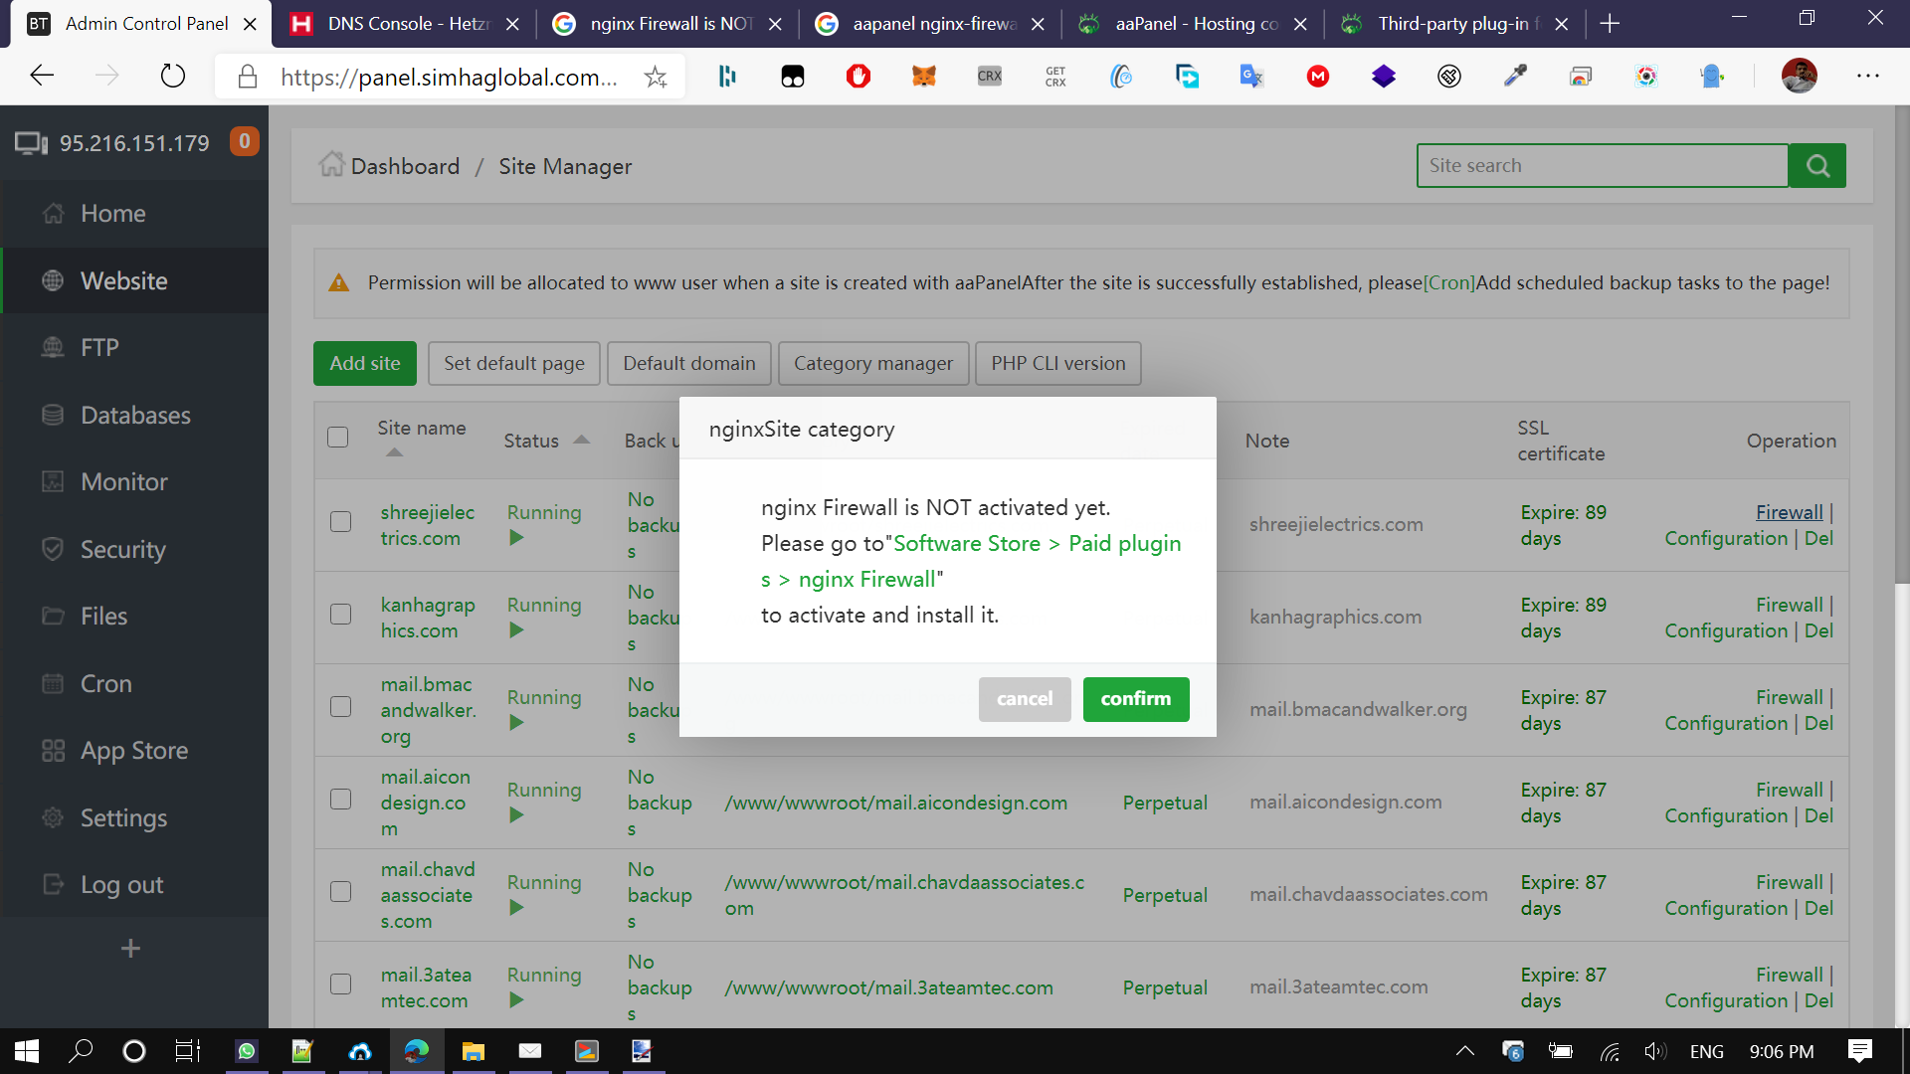Click the CRX extension icon
1910x1074 pixels.
click(x=990, y=76)
